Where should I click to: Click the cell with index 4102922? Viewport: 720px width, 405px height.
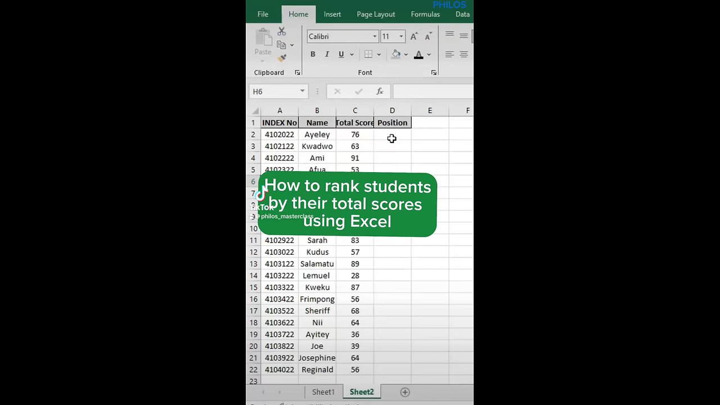280,240
